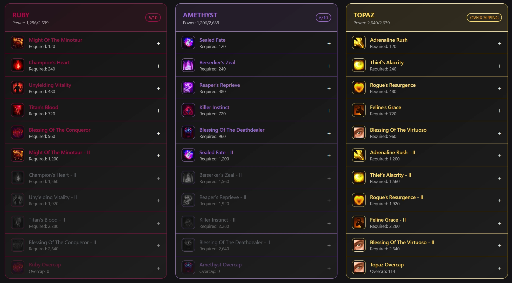Expand Killer Instinct using its plus sign
512x283 pixels.
pyautogui.click(x=329, y=111)
